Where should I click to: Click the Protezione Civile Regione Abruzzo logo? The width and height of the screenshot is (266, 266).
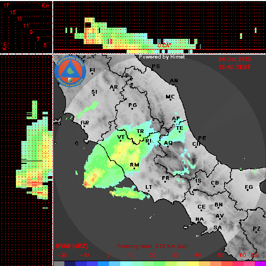point(70,71)
